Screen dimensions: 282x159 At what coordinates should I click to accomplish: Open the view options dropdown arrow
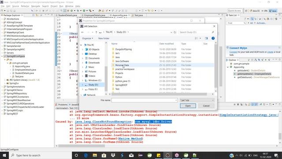[x=200, y=38]
